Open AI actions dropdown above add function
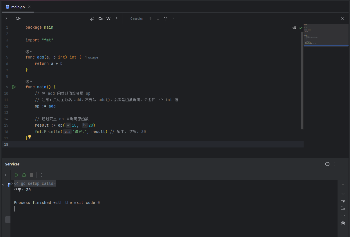 click(29, 52)
